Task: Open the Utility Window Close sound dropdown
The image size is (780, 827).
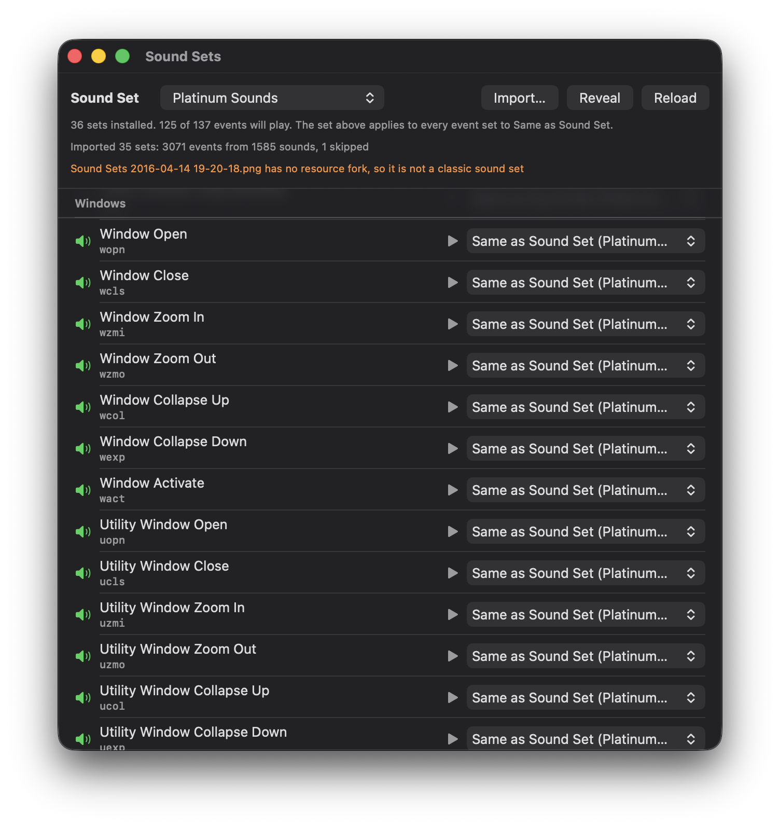Action: (586, 573)
